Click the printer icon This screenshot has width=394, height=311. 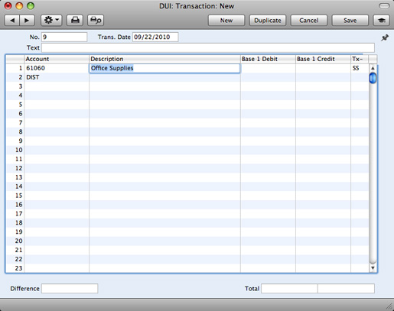pyautogui.click(x=75, y=21)
